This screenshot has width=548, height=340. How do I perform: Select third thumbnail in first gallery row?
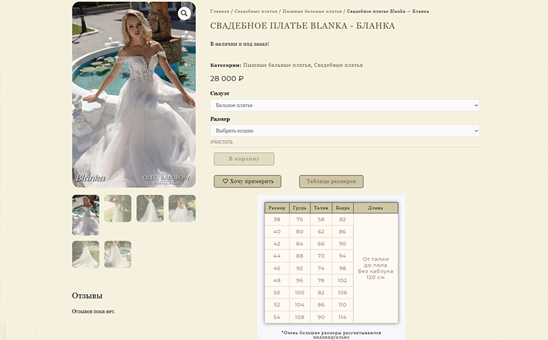coord(150,208)
